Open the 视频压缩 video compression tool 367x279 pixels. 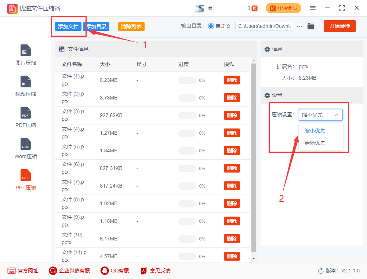pos(26,86)
